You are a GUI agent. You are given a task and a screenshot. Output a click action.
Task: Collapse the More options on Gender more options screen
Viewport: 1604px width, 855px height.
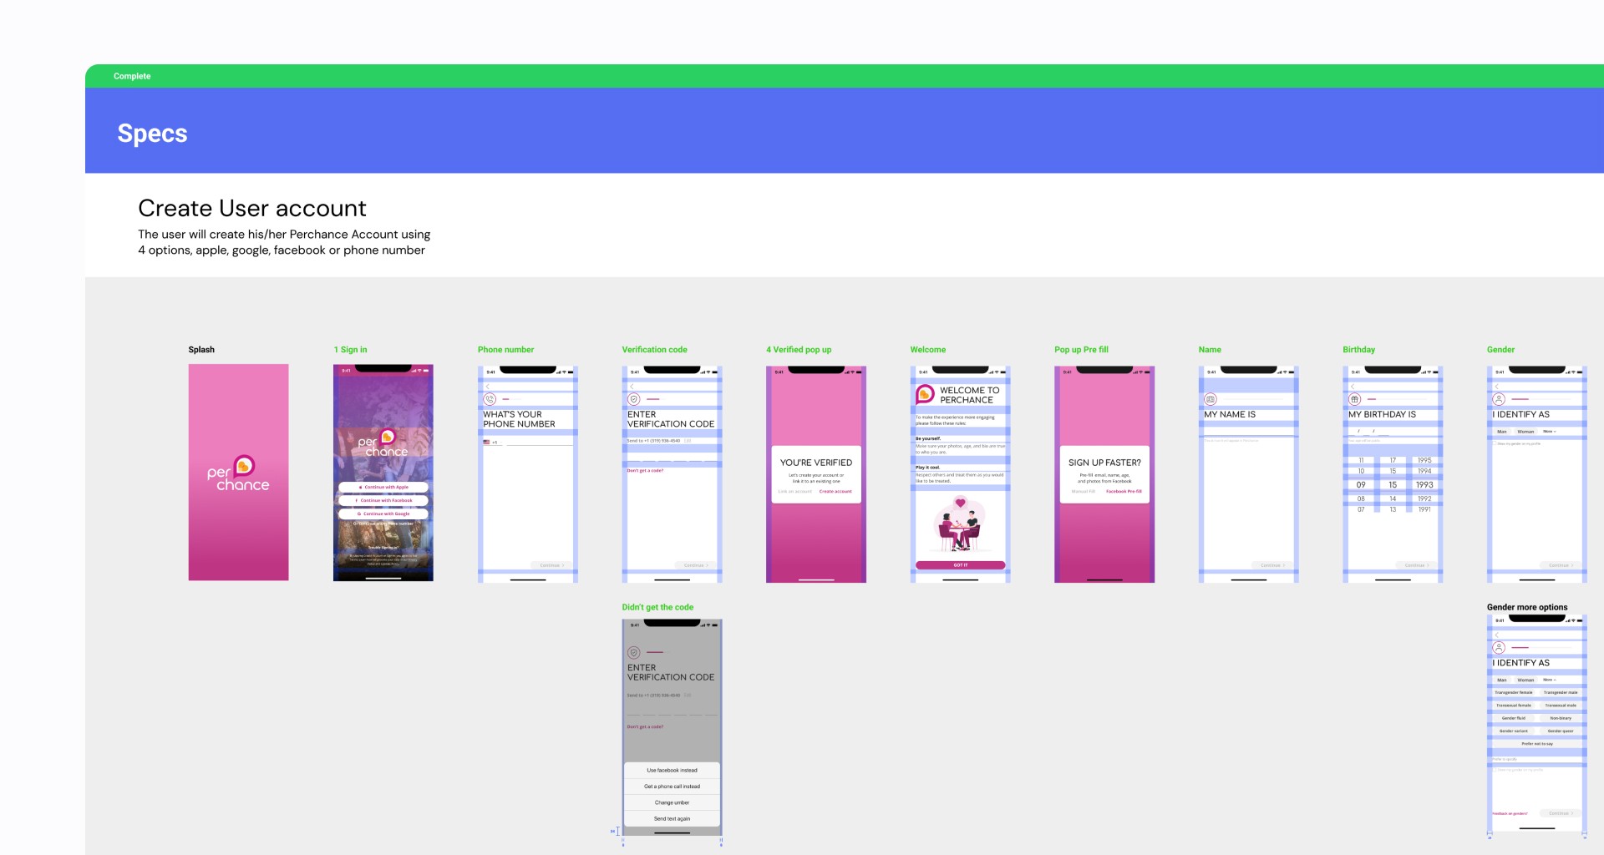point(1549,680)
